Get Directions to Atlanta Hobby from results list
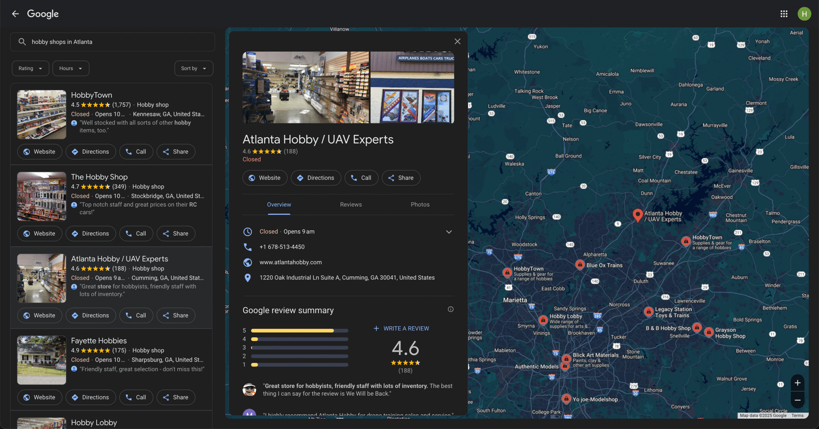Viewport: 819px width, 429px height. click(x=91, y=315)
